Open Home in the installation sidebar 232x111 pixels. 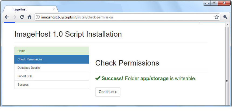point(51,51)
